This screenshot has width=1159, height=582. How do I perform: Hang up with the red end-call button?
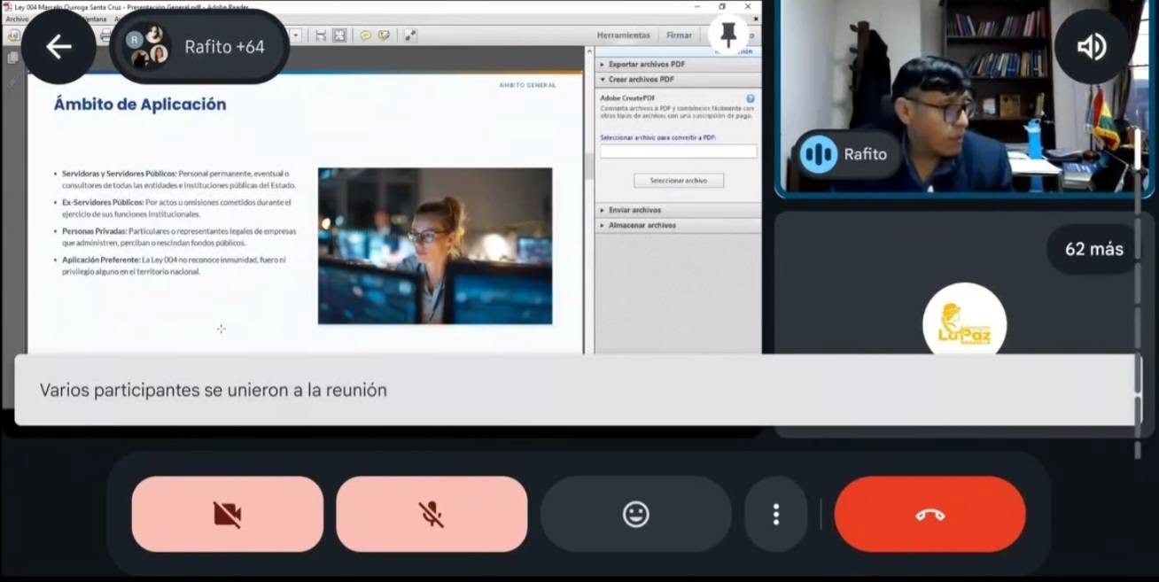pos(930,515)
